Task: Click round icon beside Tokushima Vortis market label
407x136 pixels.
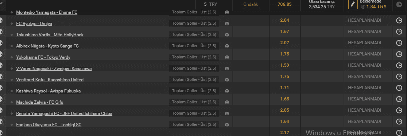Action: tap(227, 35)
